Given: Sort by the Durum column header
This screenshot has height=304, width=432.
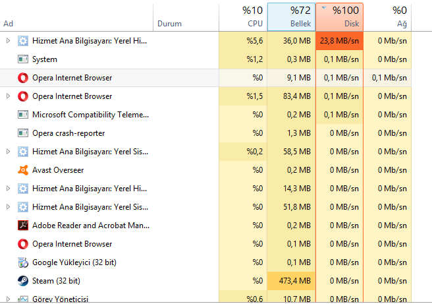Looking at the screenshot, I should pyautogui.click(x=186, y=17).
